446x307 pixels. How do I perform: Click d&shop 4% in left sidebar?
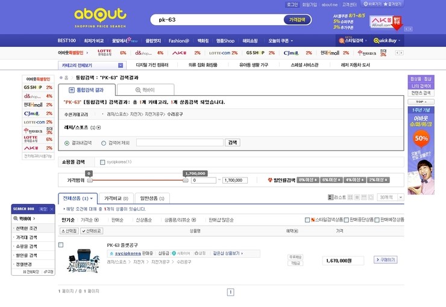pyautogui.click(x=38, y=96)
